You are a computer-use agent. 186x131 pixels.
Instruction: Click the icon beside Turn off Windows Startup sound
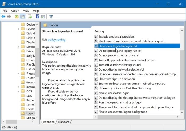tap(96, 65)
